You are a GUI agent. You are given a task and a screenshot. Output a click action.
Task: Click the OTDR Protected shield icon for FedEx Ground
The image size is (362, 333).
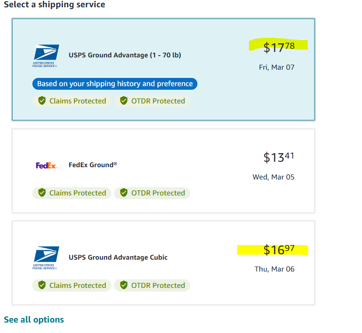coord(124,193)
